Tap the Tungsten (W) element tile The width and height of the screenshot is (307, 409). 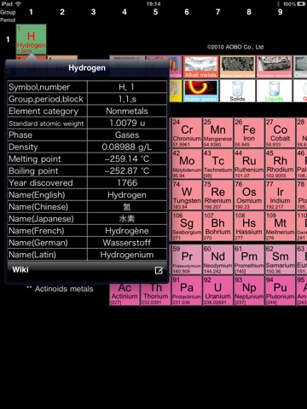187,195
